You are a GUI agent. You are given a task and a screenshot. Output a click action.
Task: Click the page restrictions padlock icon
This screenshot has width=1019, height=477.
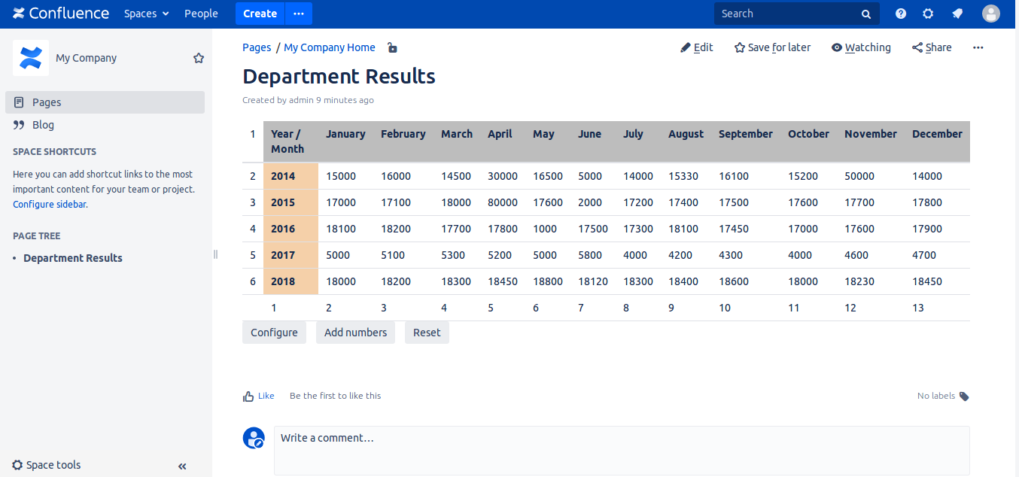392,47
